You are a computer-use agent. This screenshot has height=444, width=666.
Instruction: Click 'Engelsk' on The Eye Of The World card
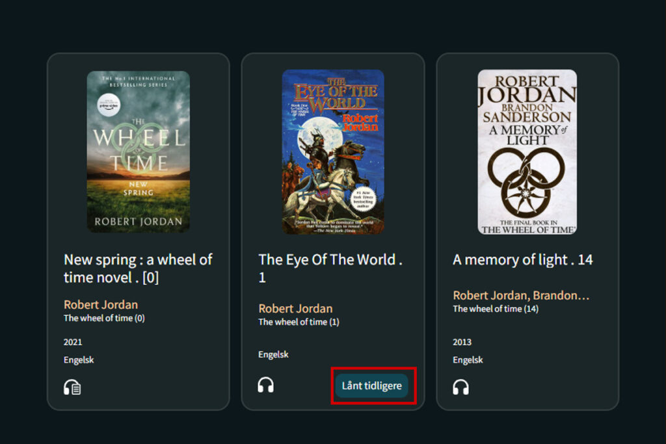273,354
